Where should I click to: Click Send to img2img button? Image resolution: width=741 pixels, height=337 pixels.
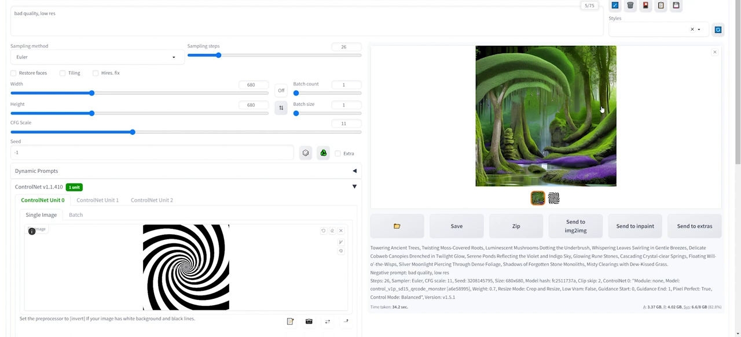coord(575,226)
